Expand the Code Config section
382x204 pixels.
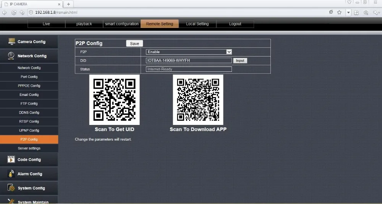point(29,160)
